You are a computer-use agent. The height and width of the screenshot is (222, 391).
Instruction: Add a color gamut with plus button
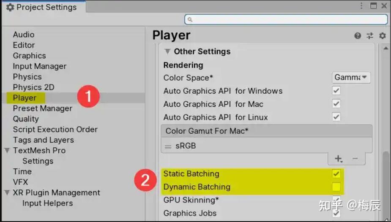coord(338,159)
